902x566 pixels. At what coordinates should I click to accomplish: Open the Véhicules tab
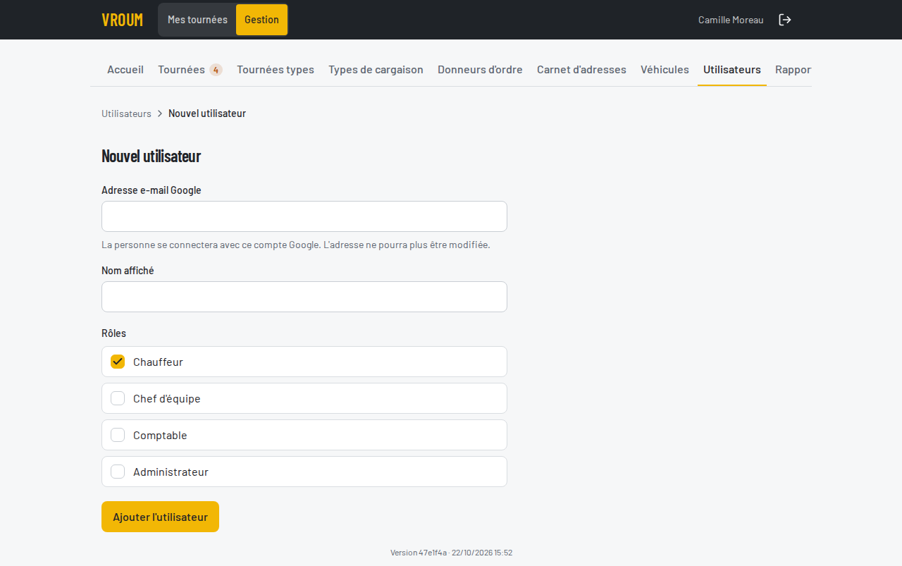665,70
